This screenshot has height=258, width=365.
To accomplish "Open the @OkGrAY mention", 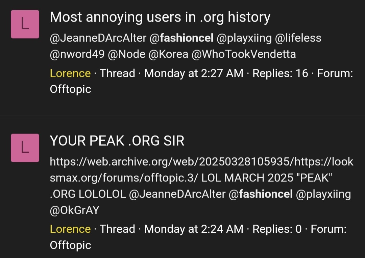I will (74, 210).
